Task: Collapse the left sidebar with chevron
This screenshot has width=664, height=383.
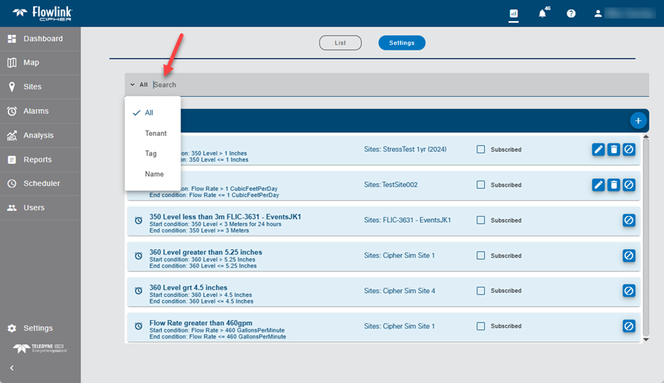Action: (11, 368)
